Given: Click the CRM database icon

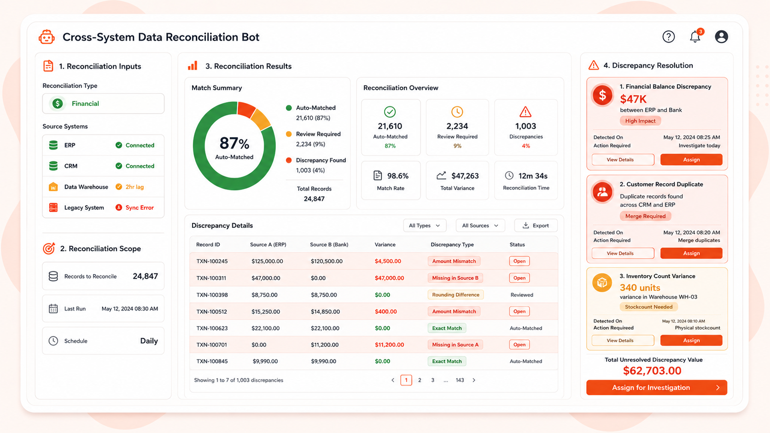Looking at the screenshot, I should [x=53, y=166].
